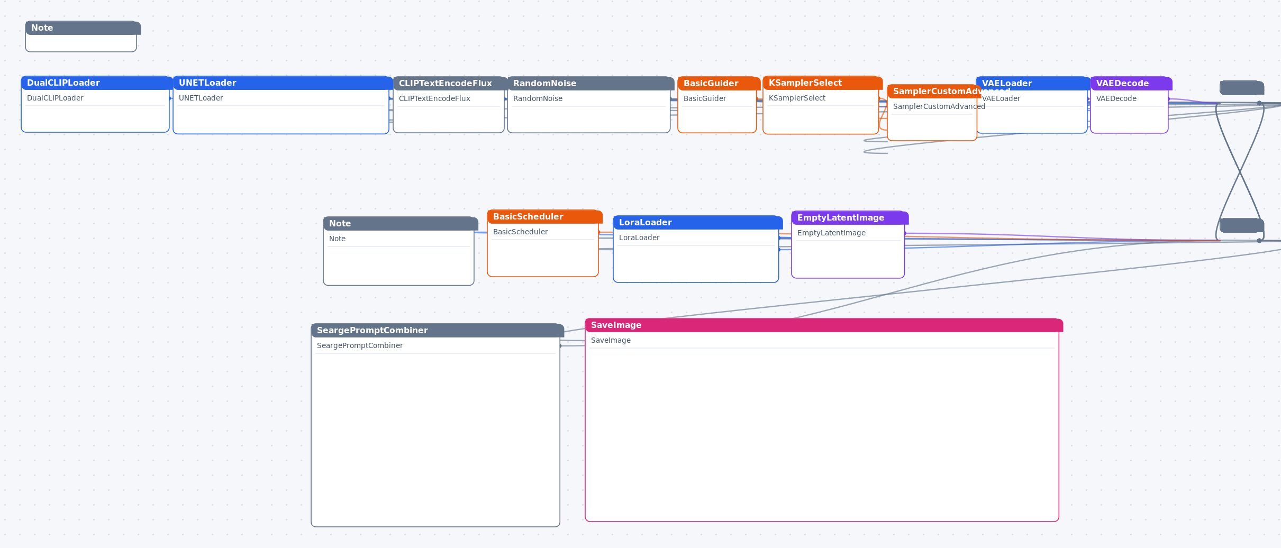The width and height of the screenshot is (1281, 548).
Task: Click the 'KSamplerSelect' body label text
Action: (x=797, y=98)
